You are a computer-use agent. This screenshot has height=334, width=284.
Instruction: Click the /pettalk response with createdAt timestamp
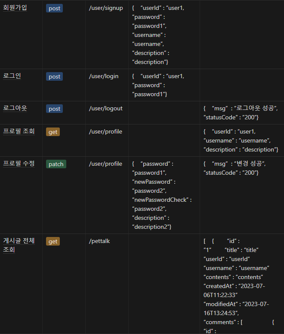coord(242,284)
